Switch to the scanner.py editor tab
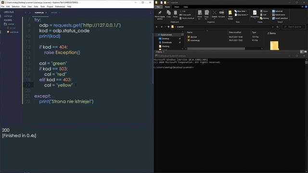This screenshot has height=173, width=308. [39, 12]
